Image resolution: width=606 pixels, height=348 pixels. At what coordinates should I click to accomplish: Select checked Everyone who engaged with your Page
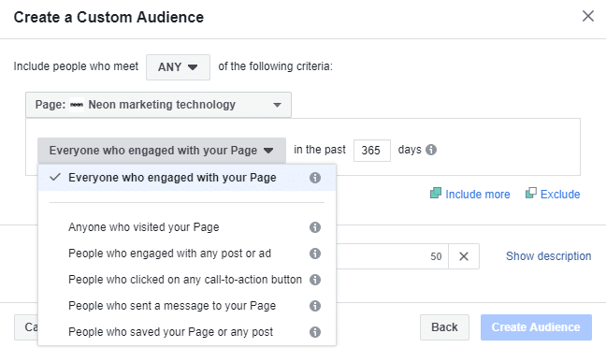(187, 178)
